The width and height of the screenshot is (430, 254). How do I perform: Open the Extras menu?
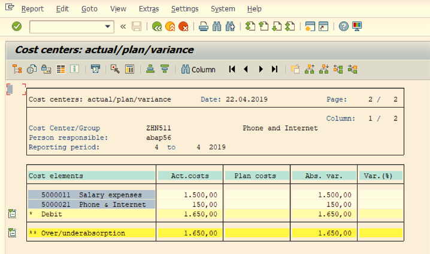tap(149, 9)
